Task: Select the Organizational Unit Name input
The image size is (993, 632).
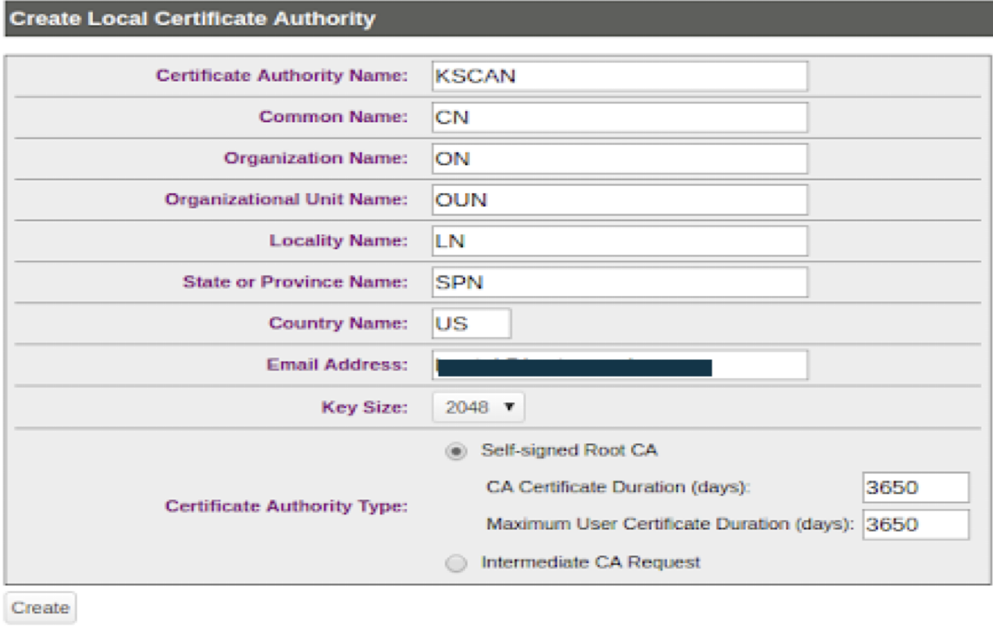Action: 619,200
